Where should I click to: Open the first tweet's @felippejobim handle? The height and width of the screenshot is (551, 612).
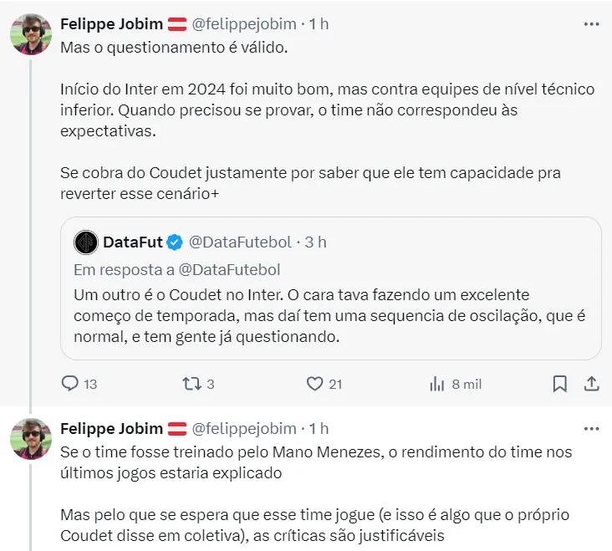coord(244,24)
